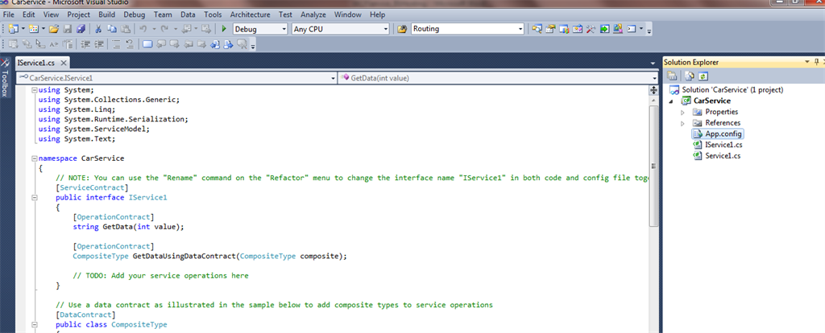This screenshot has height=333, width=825.
Task: Open the Solution Explorer window options arrow
Action: tap(807, 62)
